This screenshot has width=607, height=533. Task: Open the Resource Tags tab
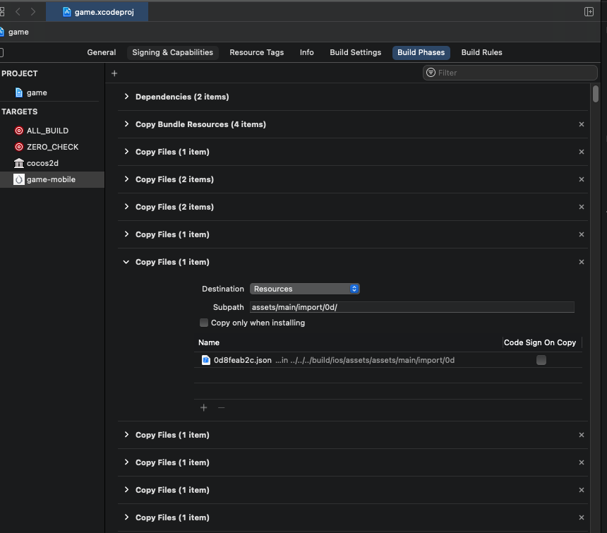click(257, 52)
